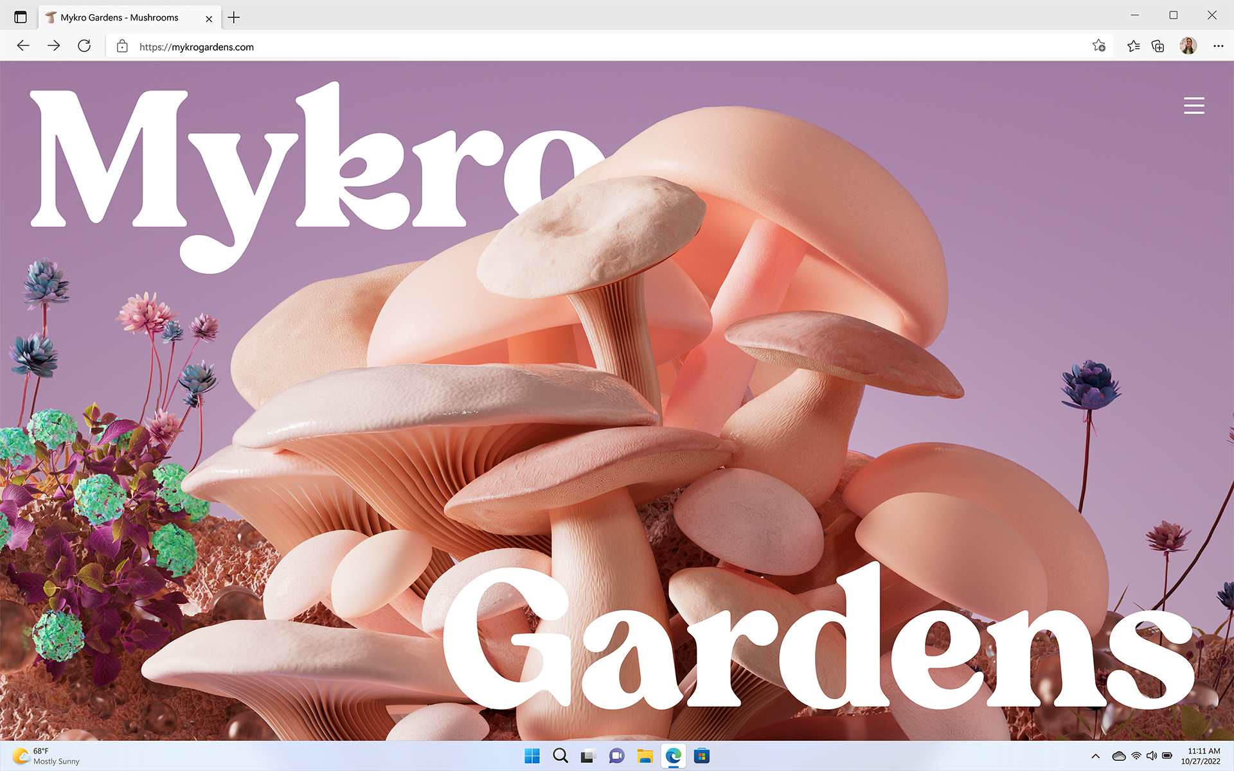Screen dimensions: 1234x771
Task: Open the Collections icon
Action: [1158, 46]
